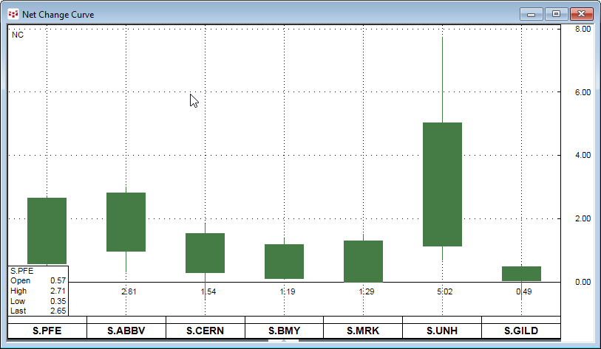The width and height of the screenshot is (601, 349).
Task: Select the S.MRK symbol label
Action: coord(363,331)
